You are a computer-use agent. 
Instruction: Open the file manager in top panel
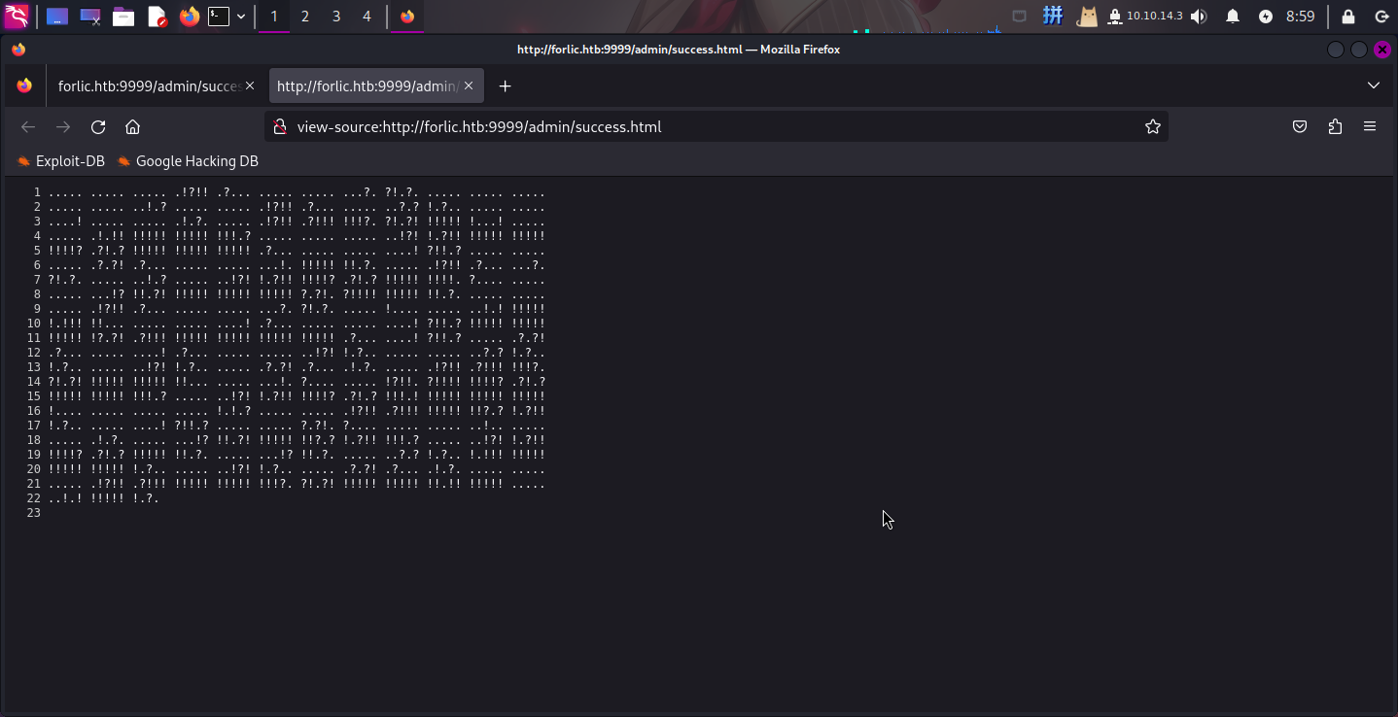point(123,17)
